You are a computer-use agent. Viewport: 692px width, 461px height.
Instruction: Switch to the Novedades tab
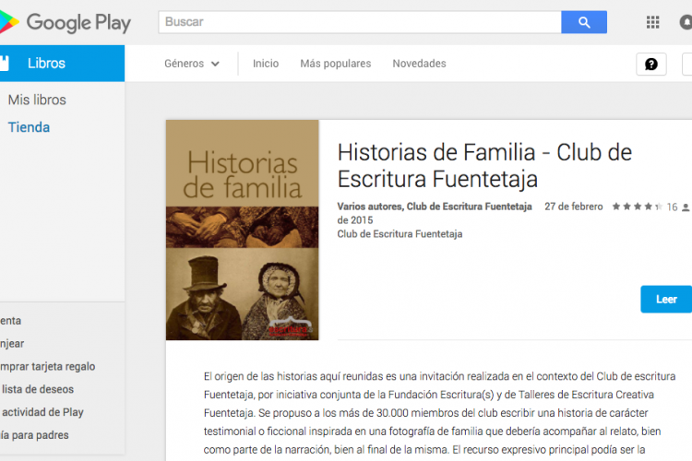[x=419, y=64]
